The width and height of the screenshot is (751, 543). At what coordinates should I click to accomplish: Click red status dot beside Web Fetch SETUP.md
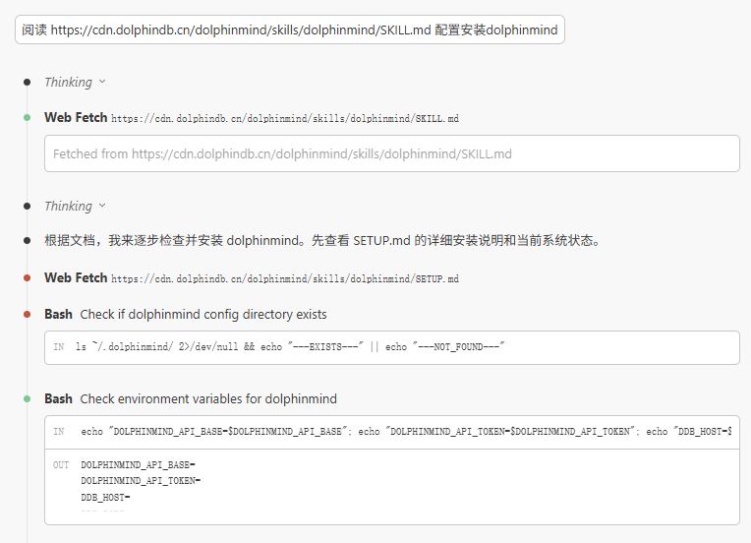coord(28,278)
